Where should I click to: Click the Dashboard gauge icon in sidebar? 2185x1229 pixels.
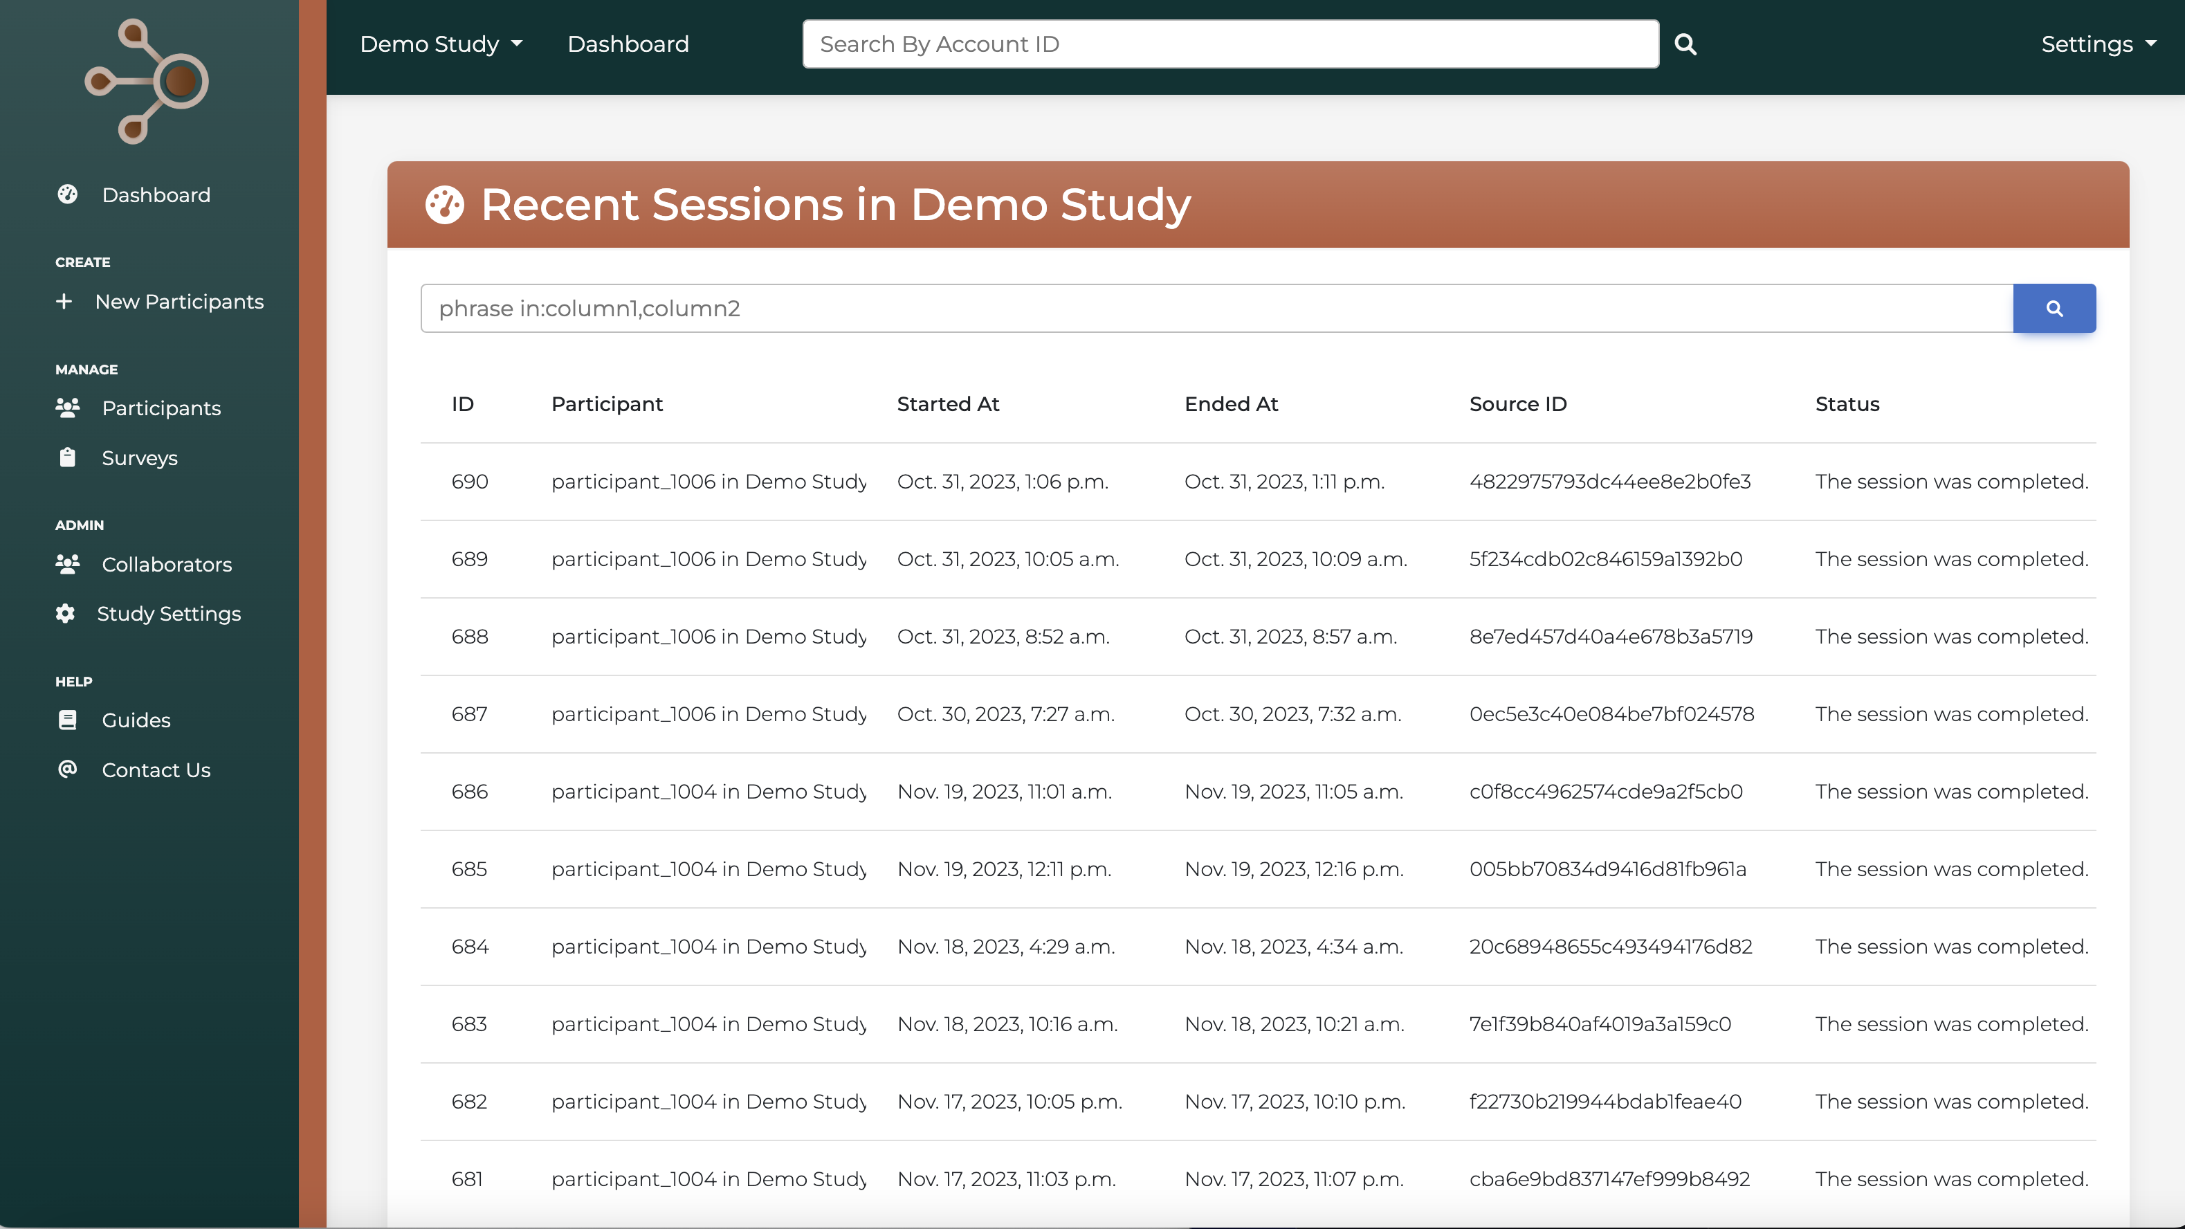[68, 194]
